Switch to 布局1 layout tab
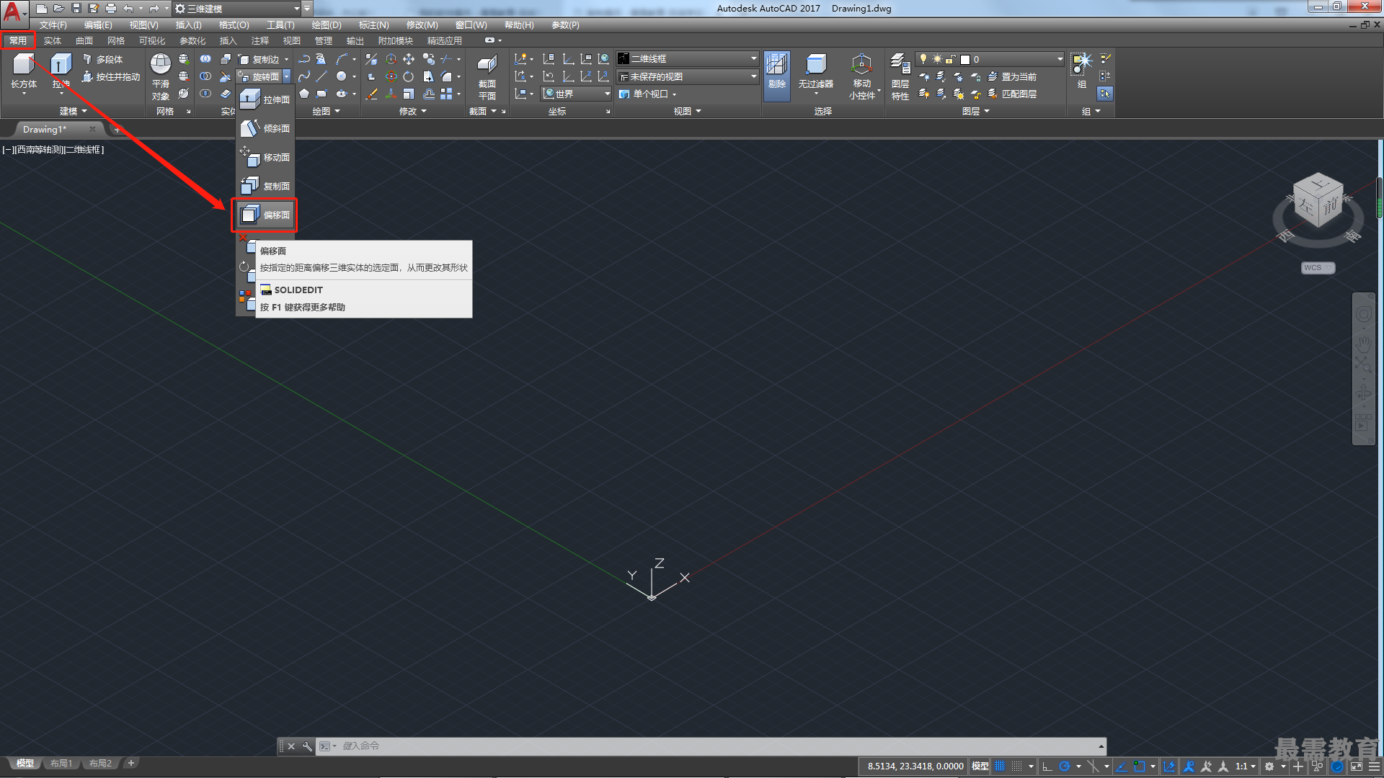Viewport: 1384px width, 778px height. (x=61, y=764)
